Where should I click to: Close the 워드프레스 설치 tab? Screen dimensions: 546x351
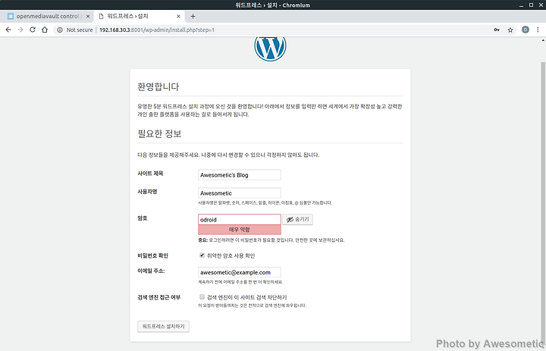(x=178, y=17)
